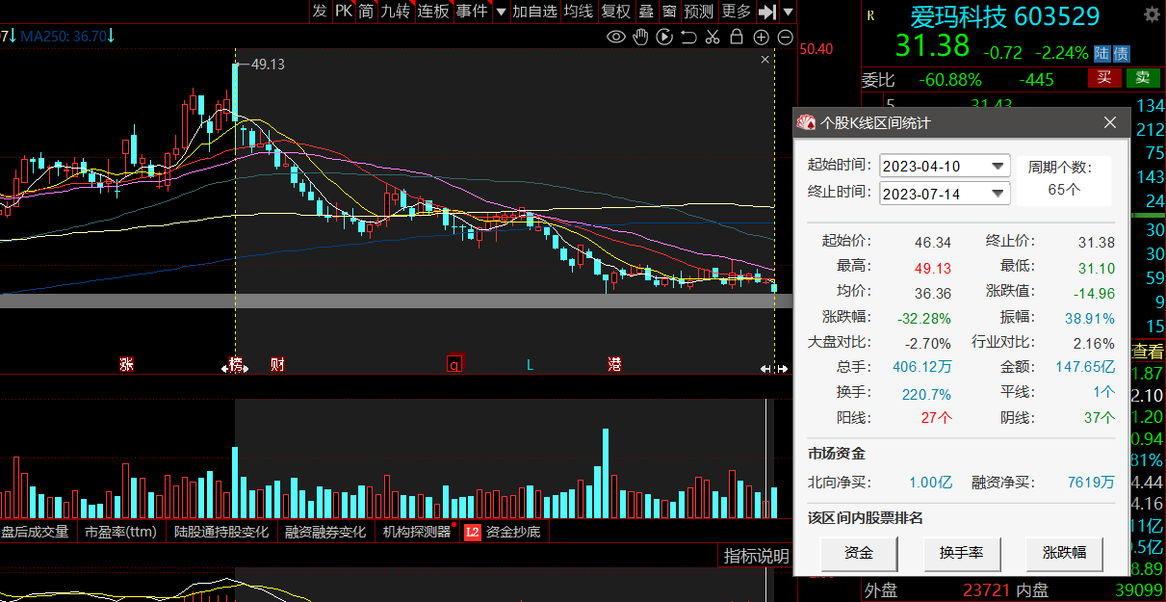The width and height of the screenshot is (1166, 602).
Task: Open the 事件 events menu
Action: tap(472, 12)
